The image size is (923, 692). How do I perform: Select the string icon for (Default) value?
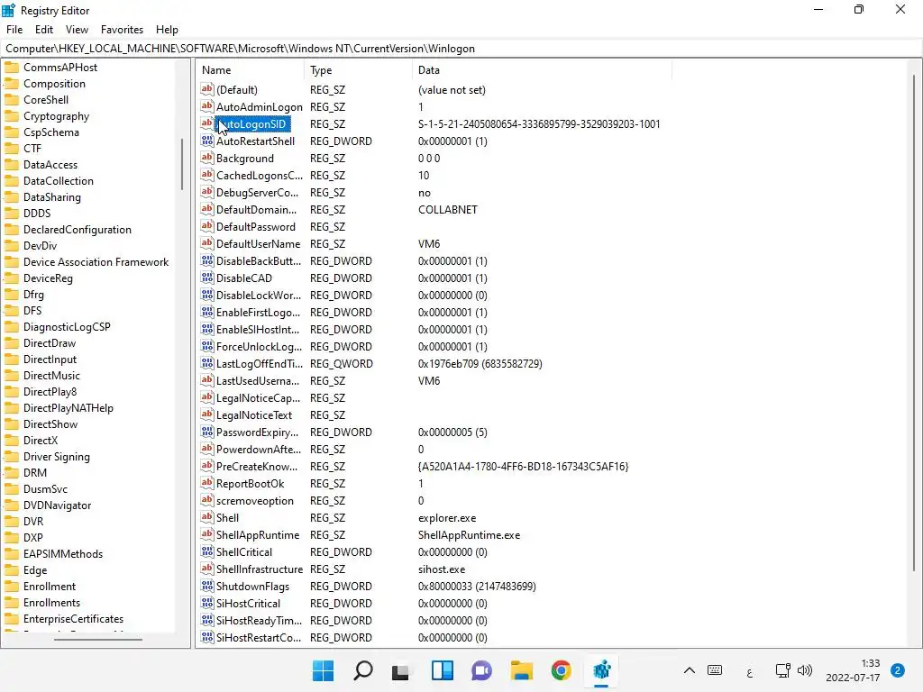206,89
